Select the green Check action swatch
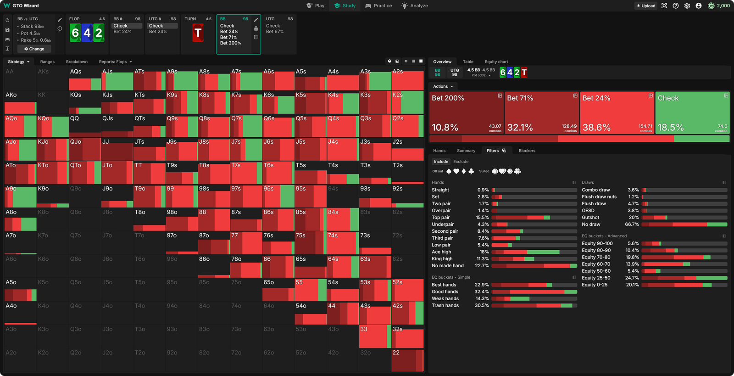Viewport: 734px width, 376px height. click(x=692, y=113)
